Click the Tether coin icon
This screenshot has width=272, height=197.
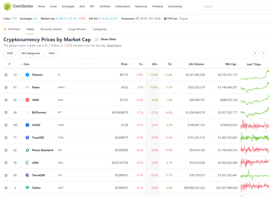tap(27, 188)
